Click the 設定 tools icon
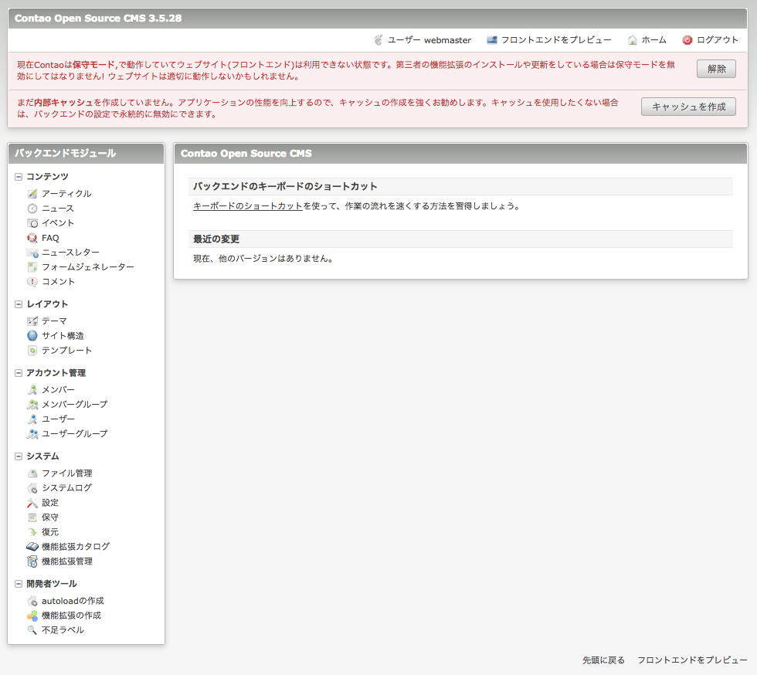Screen dimensions: 757x675 (32, 503)
